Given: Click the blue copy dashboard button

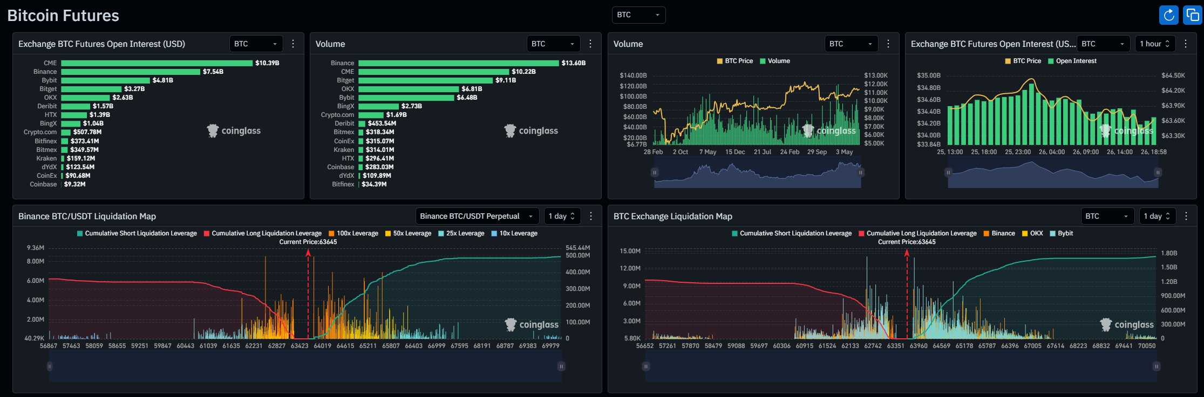Looking at the screenshot, I should (x=1192, y=15).
